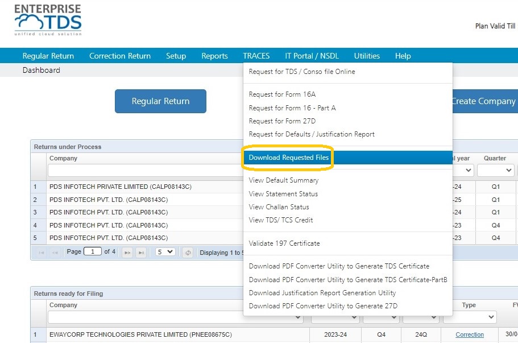Click Q4 cell in EWAYCORP row
Screen dimensions: 518x343
tap(381, 334)
